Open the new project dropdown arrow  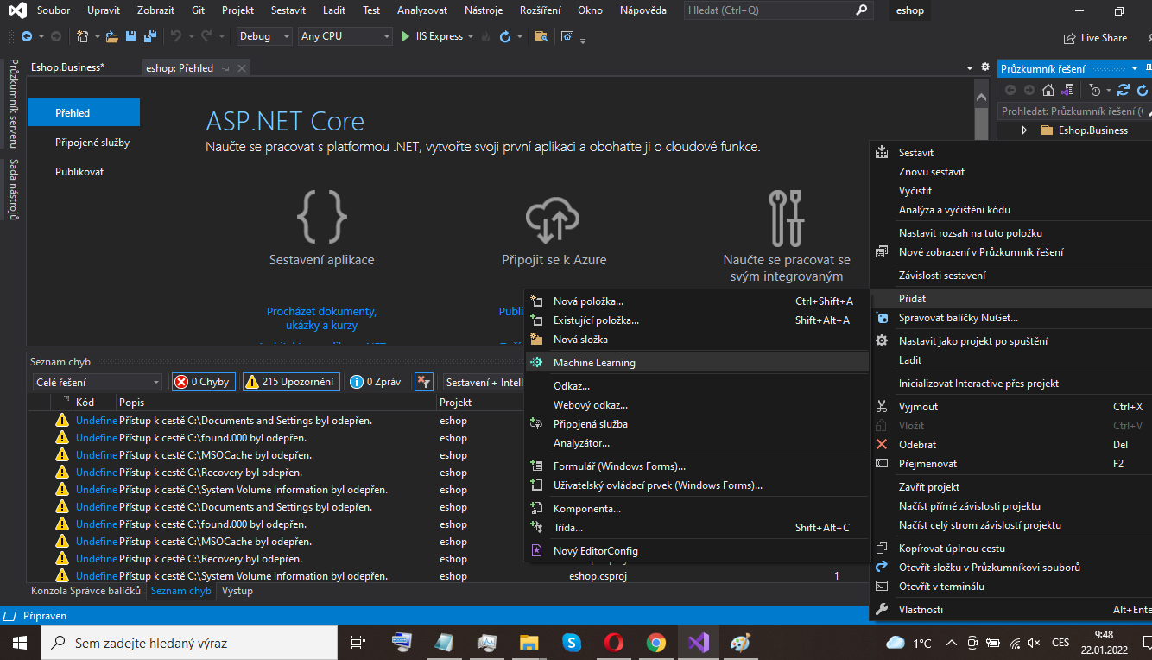[x=97, y=36]
